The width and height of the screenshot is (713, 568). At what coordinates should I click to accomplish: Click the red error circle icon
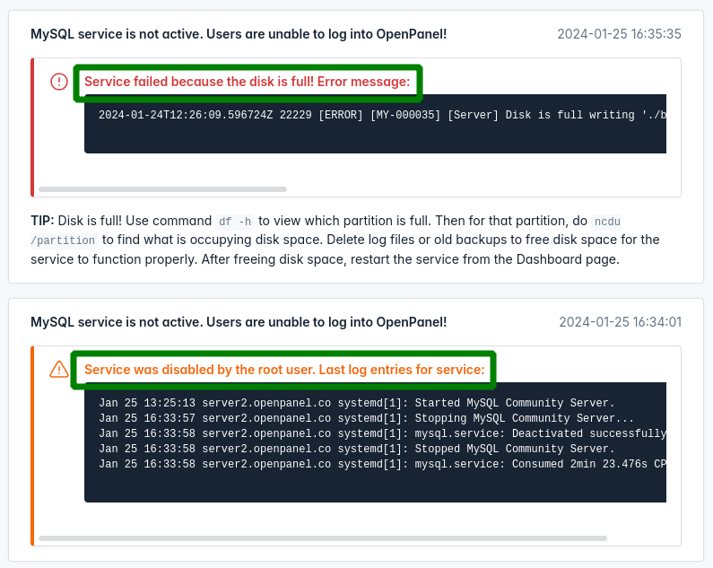pyautogui.click(x=59, y=82)
